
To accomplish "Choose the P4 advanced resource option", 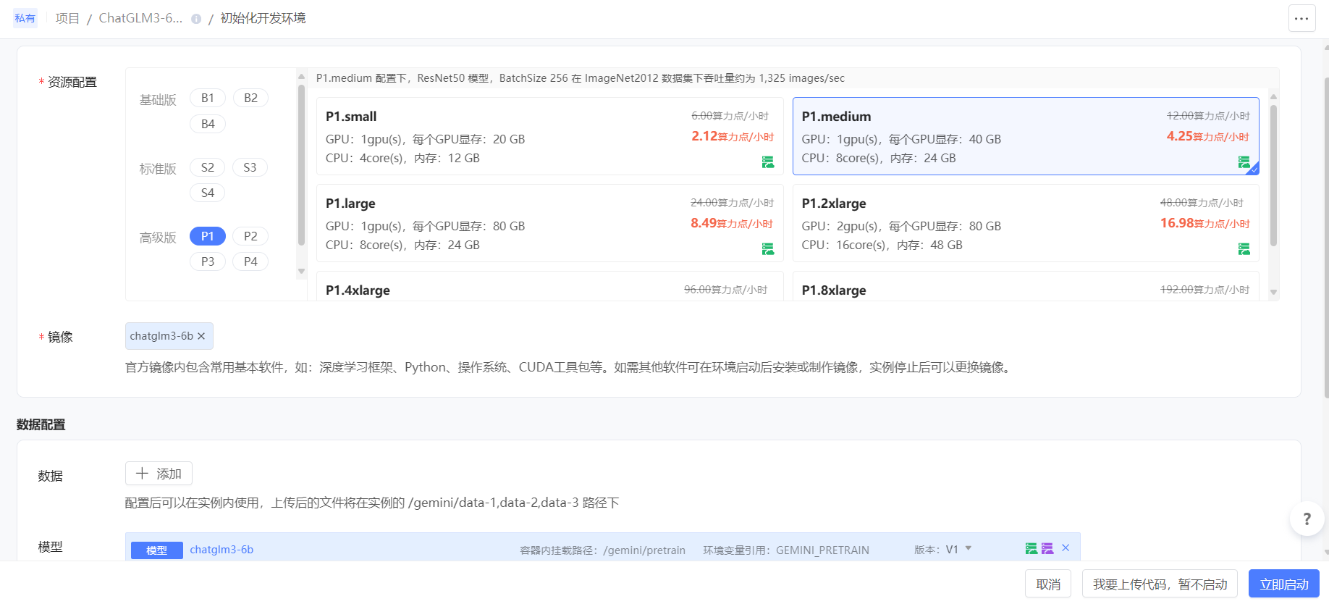I will coord(250,261).
